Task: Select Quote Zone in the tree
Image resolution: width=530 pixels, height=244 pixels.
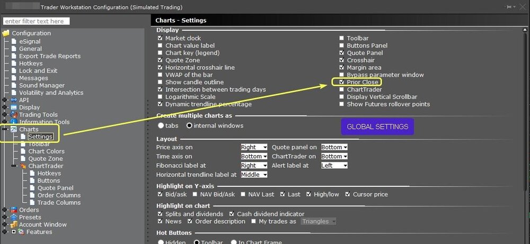Action: click(45, 159)
